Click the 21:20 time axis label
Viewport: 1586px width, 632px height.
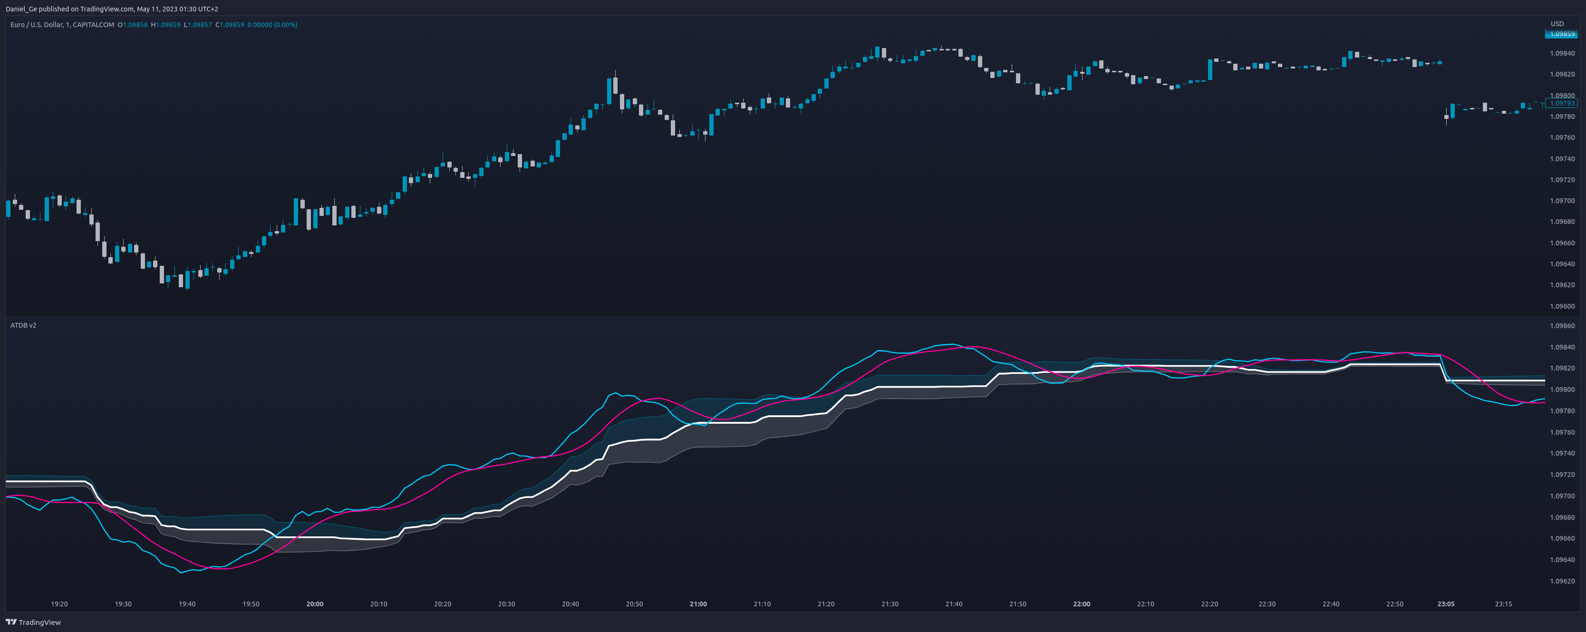point(826,604)
